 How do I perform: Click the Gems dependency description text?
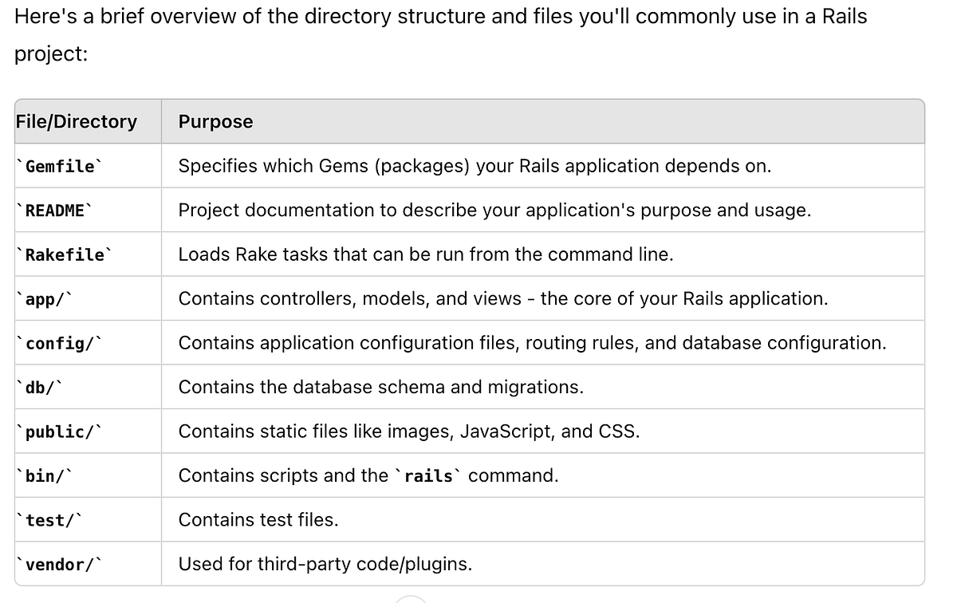tap(475, 166)
